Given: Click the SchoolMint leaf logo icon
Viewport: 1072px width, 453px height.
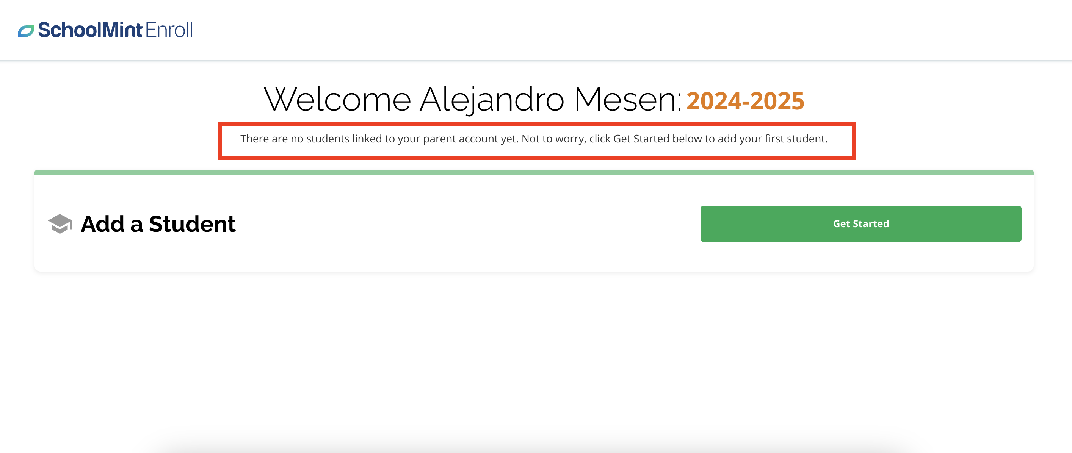Looking at the screenshot, I should pyautogui.click(x=26, y=31).
